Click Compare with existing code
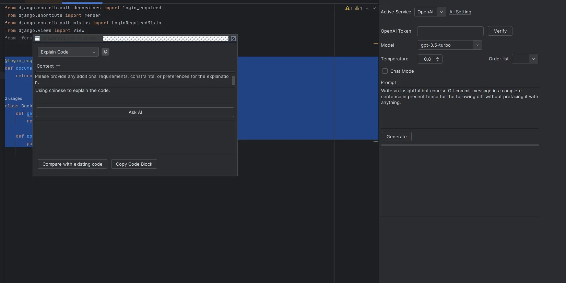566x283 pixels. (x=72, y=164)
